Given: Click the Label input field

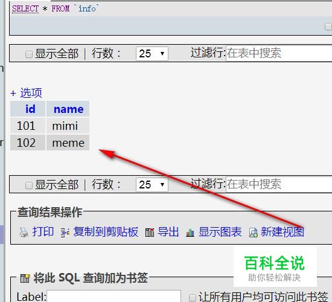Looking at the screenshot, I should (x=113, y=297).
